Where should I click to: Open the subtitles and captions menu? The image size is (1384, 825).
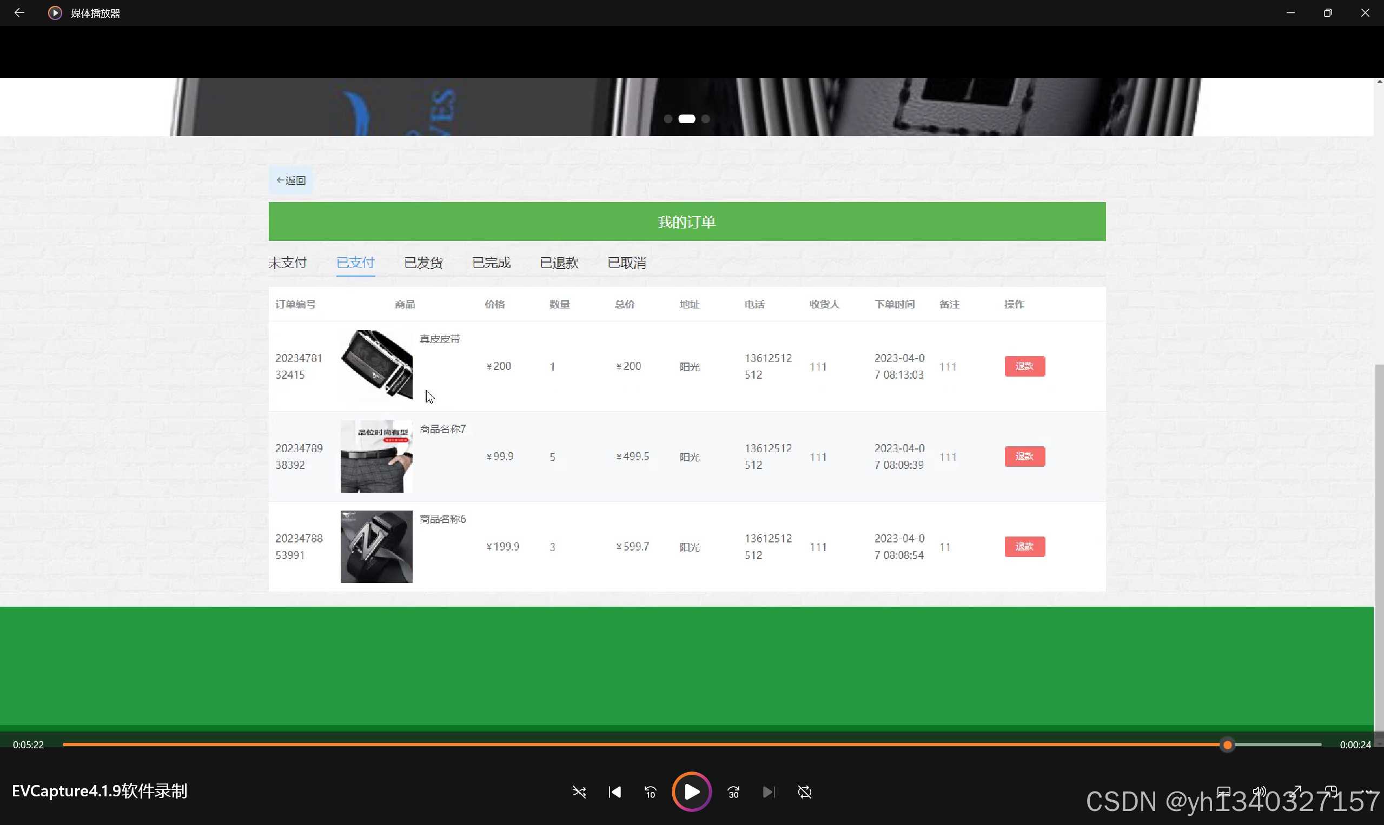(1223, 790)
